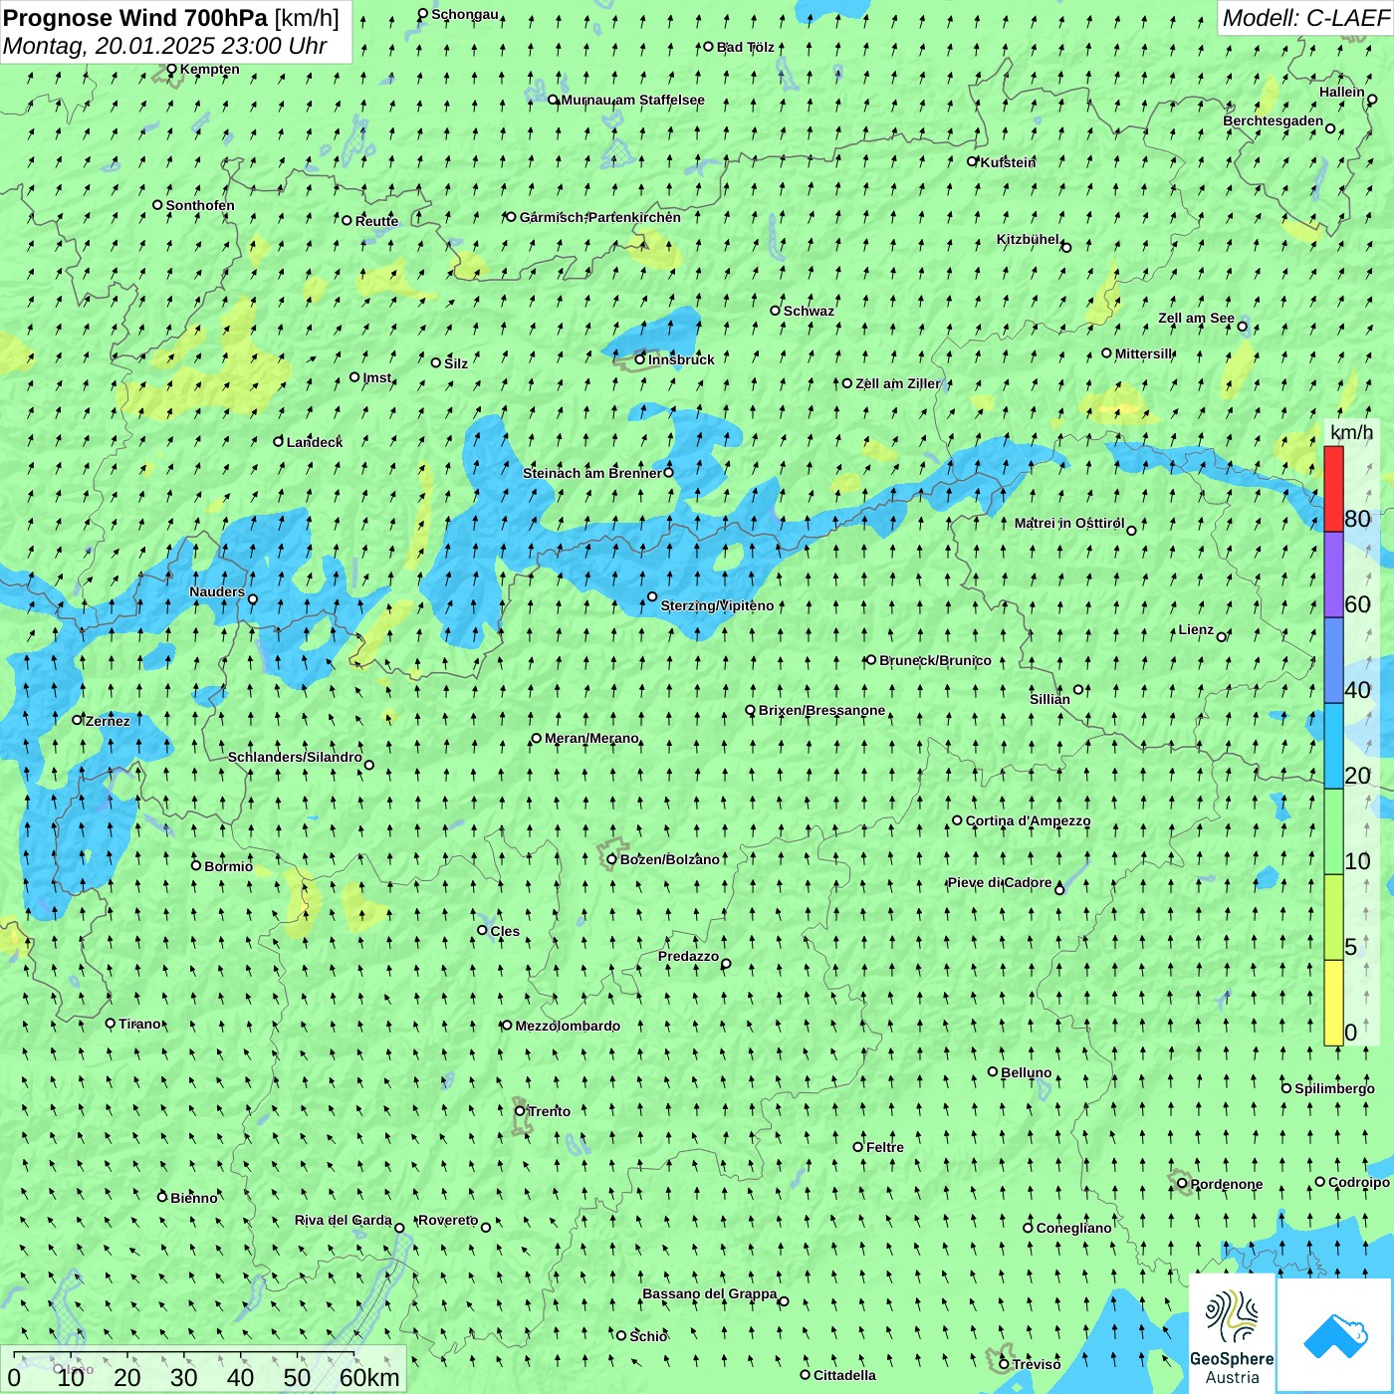Viewport: 1394px width, 1394px height.
Task: Click the Trento city marker
Action: click(520, 1111)
